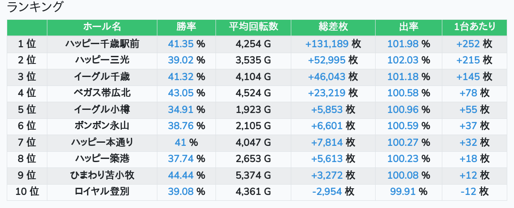Click the ハッピー本通り hall name
The height and width of the screenshot is (208, 514).
pos(102,142)
